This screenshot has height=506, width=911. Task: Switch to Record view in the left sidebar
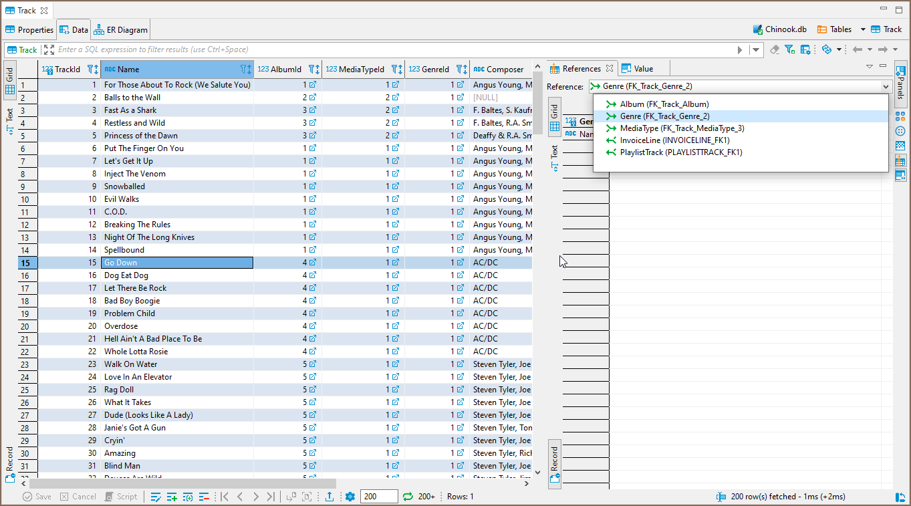[x=10, y=463]
